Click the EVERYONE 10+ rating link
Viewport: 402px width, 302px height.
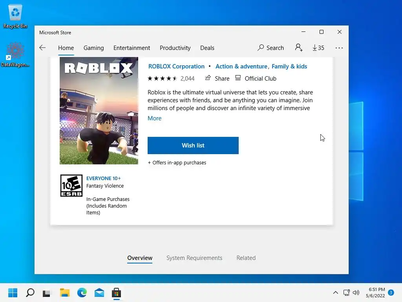[x=103, y=179]
